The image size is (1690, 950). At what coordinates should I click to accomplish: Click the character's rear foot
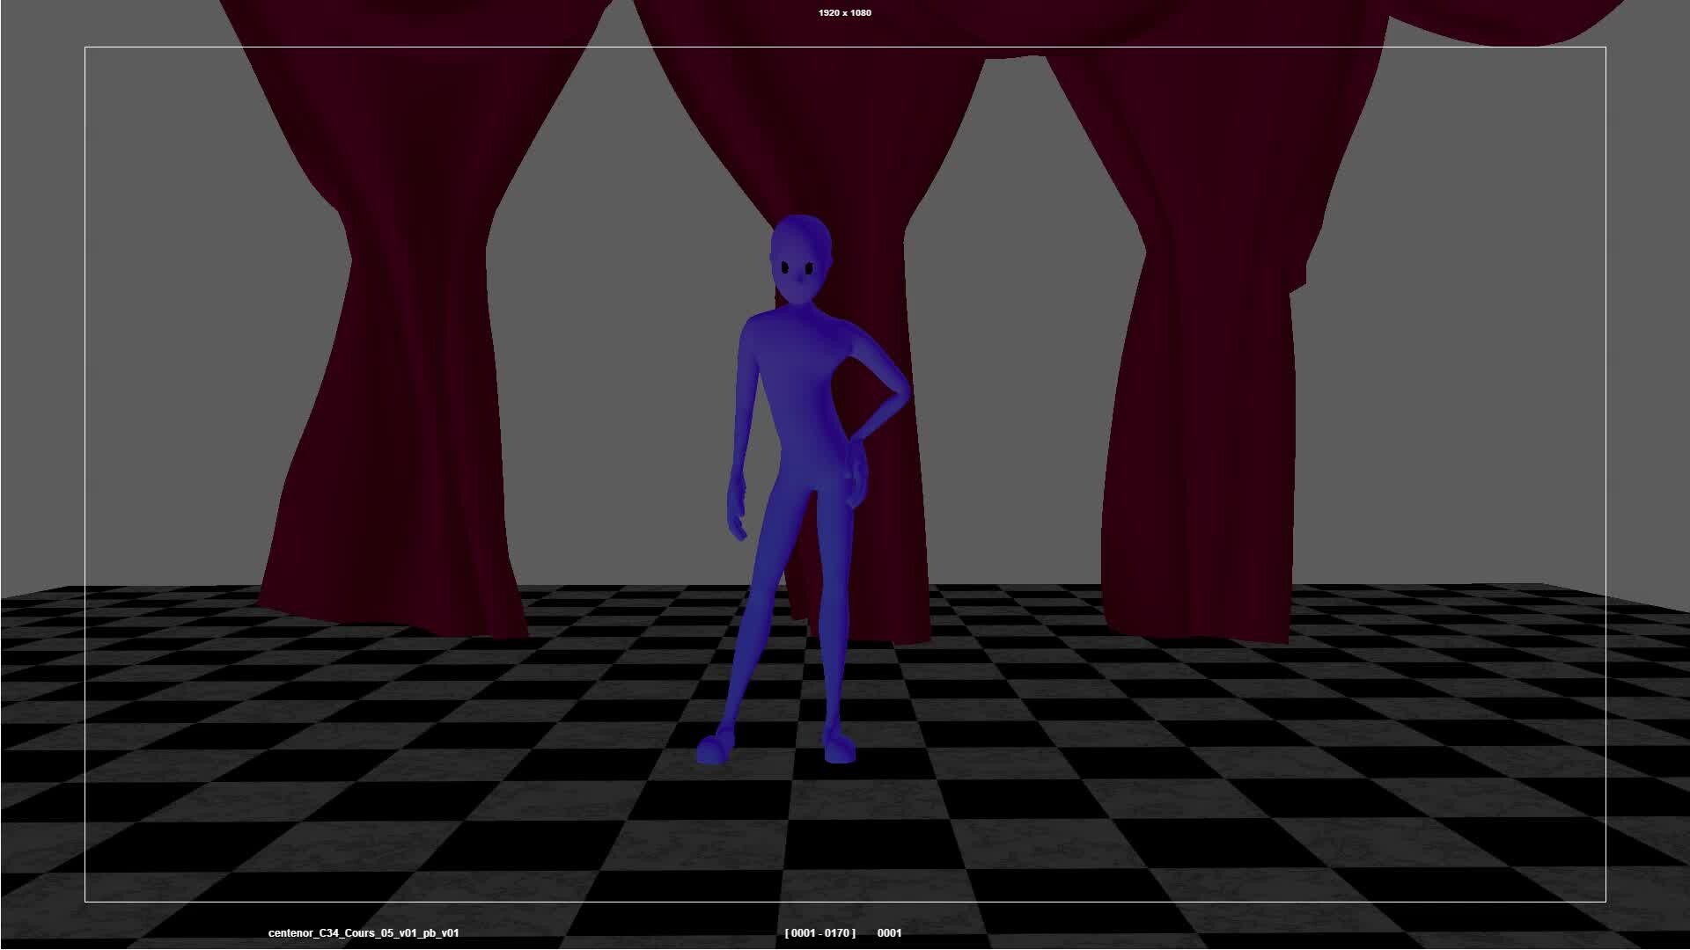click(x=839, y=749)
